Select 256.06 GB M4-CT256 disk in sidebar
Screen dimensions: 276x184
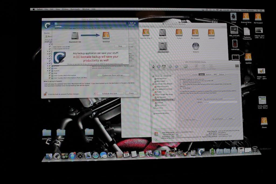[x=164, y=100]
